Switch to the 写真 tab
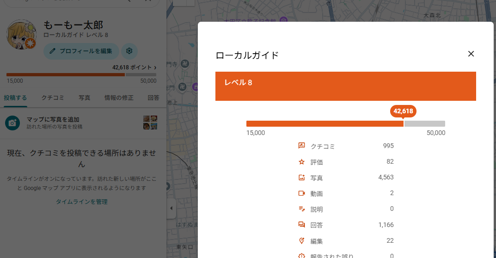Viewport: 496px width, 258px height. [84, 98]
